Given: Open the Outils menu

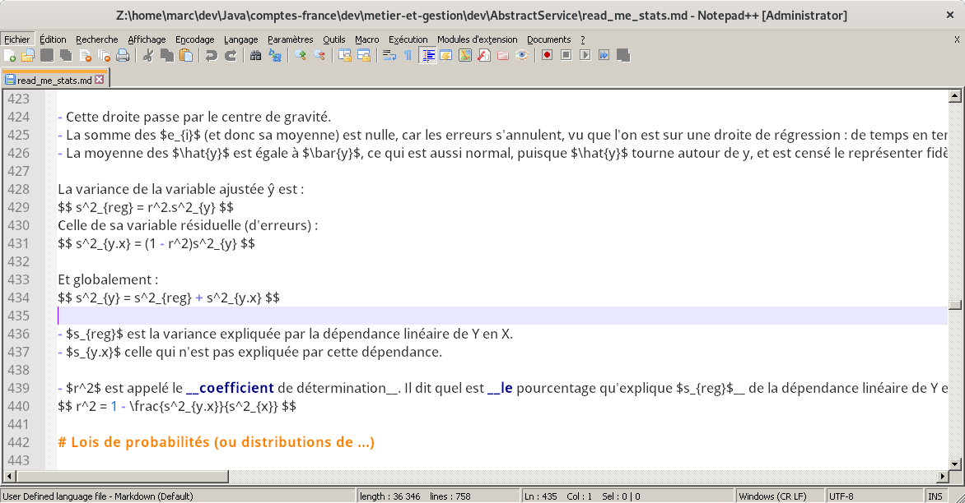Looking at the screenshot, I should pos(334,39).
